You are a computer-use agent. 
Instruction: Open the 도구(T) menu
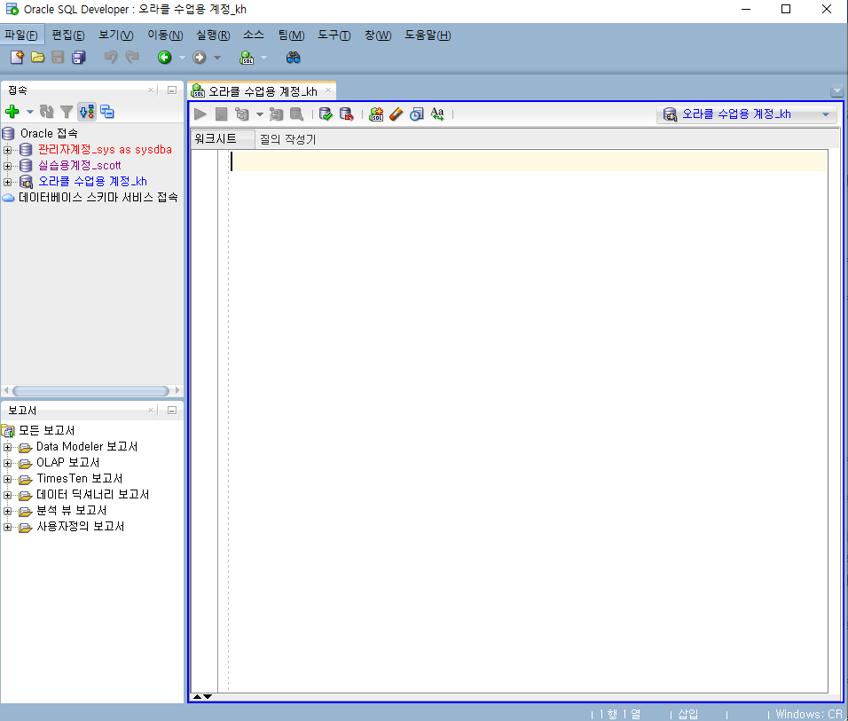pos(334,35)
